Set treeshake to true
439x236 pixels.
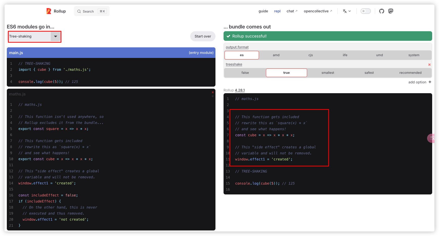(286, 73)
